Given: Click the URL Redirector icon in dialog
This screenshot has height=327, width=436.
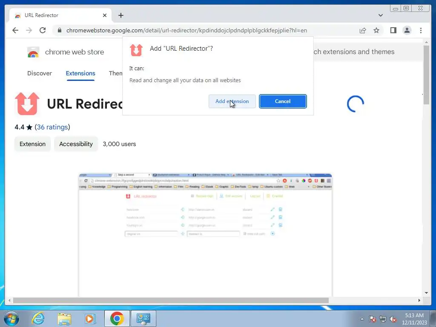Looking at the screenshot, I should coord(136,50).
